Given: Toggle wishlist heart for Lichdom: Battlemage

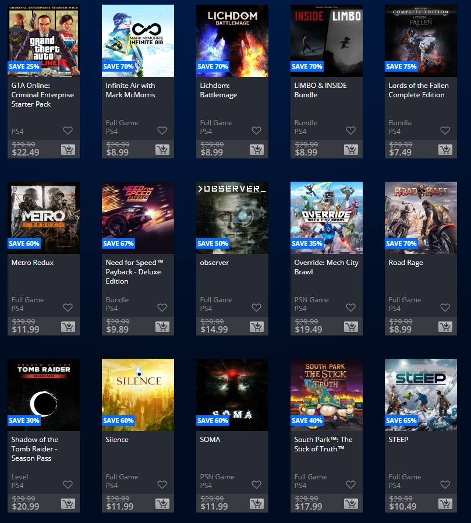Looking at the screenshot, I should [x=256, y=130].
